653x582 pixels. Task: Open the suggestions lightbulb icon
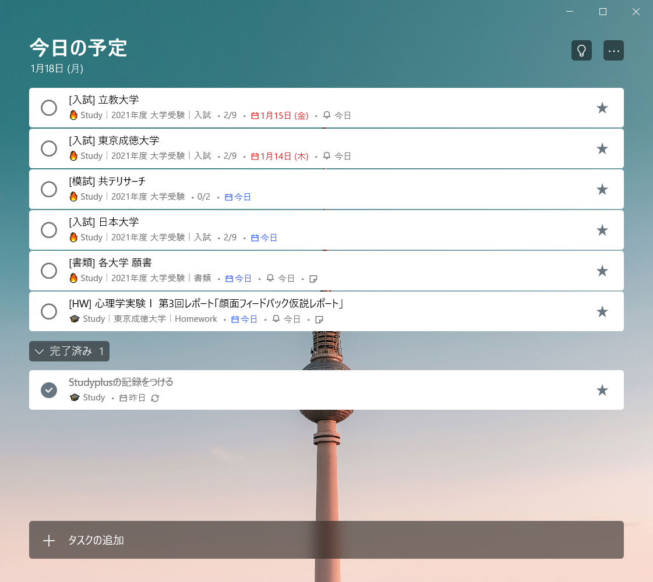pos(581,51)
